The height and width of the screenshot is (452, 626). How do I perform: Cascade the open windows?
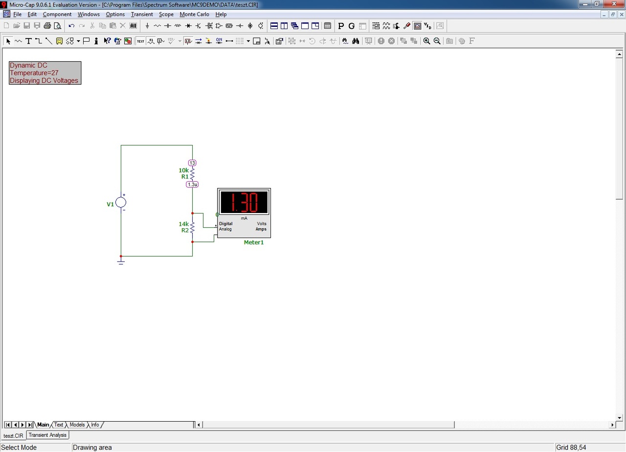click(x=294, y=26)
